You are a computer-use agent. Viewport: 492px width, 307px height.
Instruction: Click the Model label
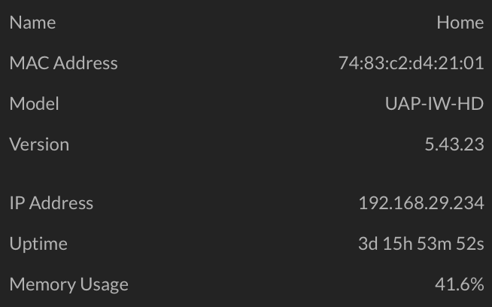coord(34,104)
